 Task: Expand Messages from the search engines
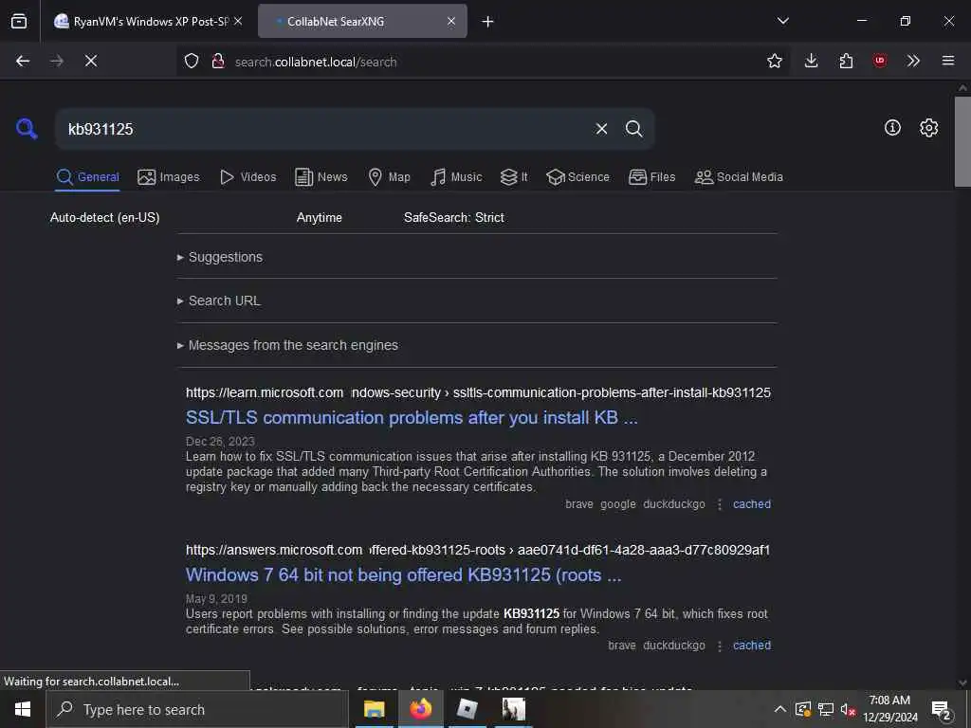tap(287, 345)
